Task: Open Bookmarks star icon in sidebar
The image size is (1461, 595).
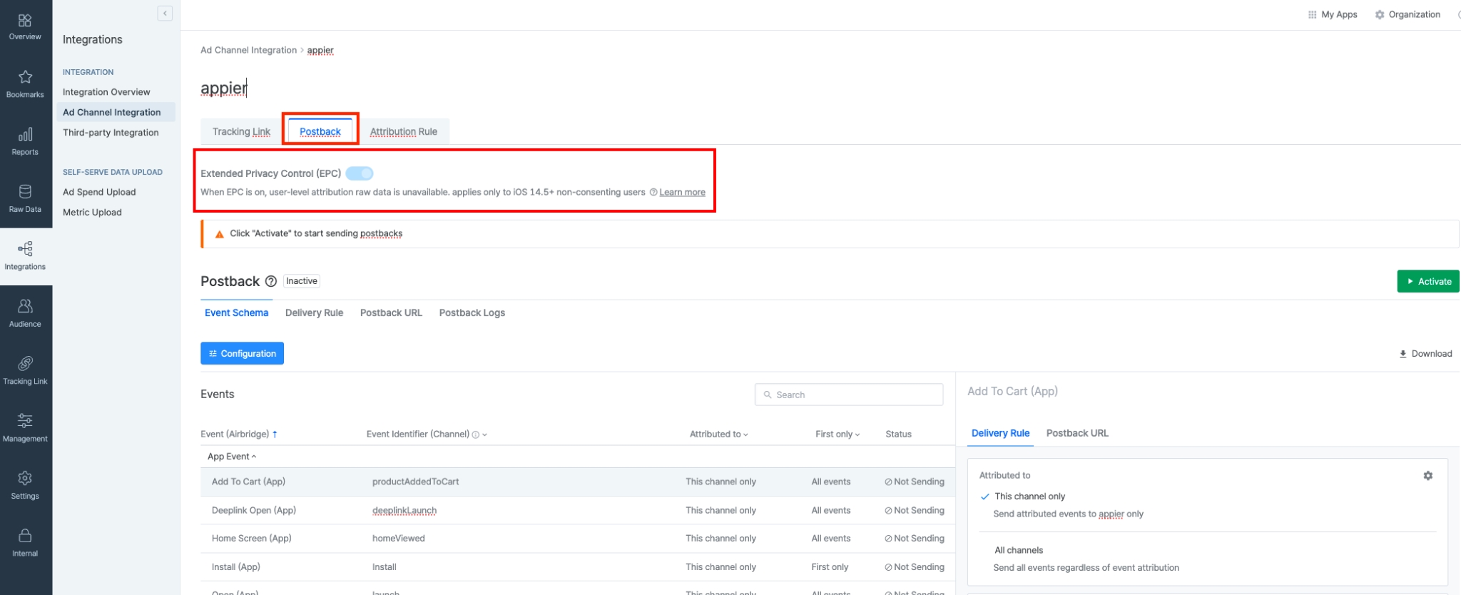Action: coord(25,77)
